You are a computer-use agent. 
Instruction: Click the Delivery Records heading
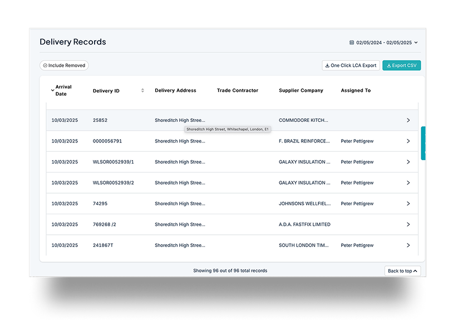coord(73,42)
